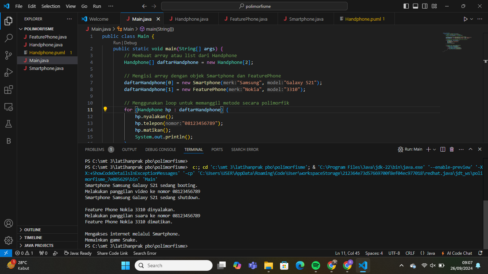Screen dimensions: 488x274
Task: Toggle the bottom panel layout
Action: (x=415, y=6)
